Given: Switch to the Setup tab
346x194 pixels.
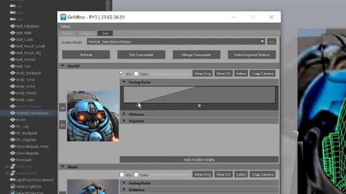Looking at the screenshot, I should point(67,33).
